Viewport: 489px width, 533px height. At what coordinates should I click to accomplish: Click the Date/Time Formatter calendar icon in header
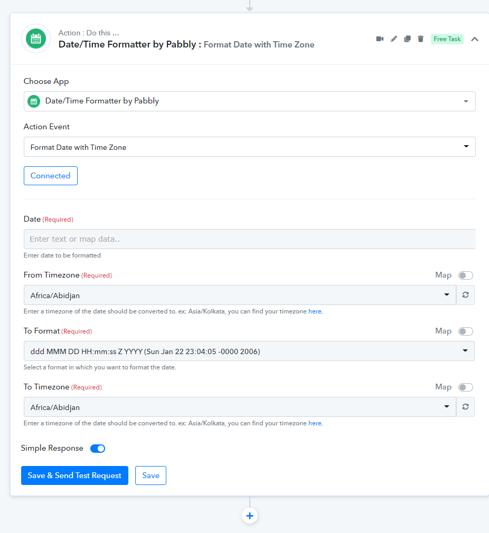(x=36, y=39)
